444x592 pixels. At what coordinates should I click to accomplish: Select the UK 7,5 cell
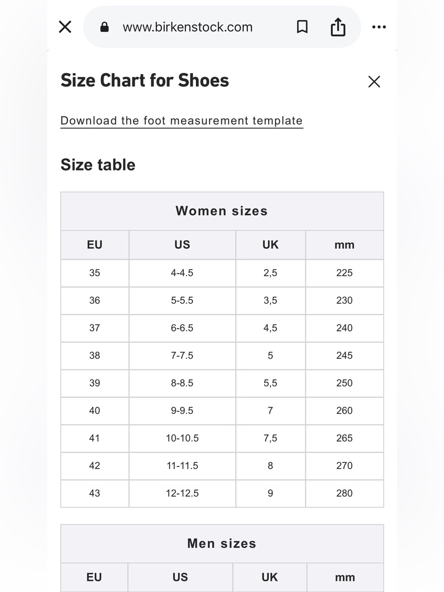point(270,438)
